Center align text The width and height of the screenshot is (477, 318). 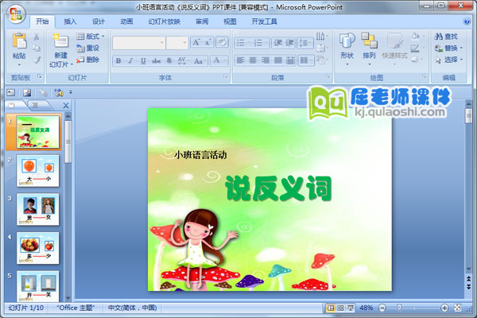[253, 60]
